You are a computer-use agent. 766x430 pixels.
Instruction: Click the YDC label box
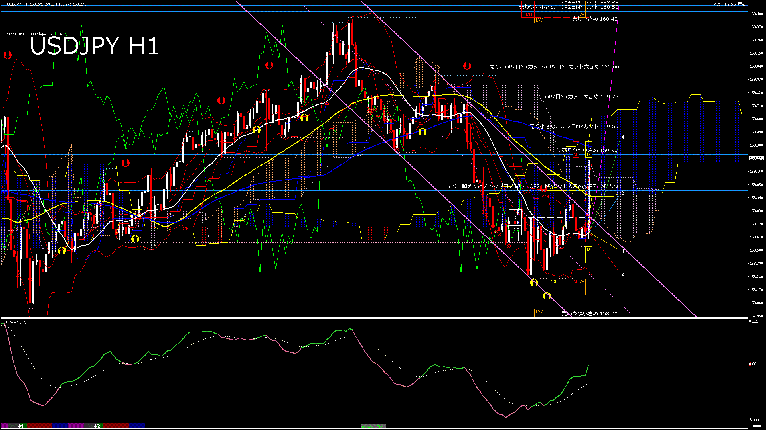click(x=515, y=218)
